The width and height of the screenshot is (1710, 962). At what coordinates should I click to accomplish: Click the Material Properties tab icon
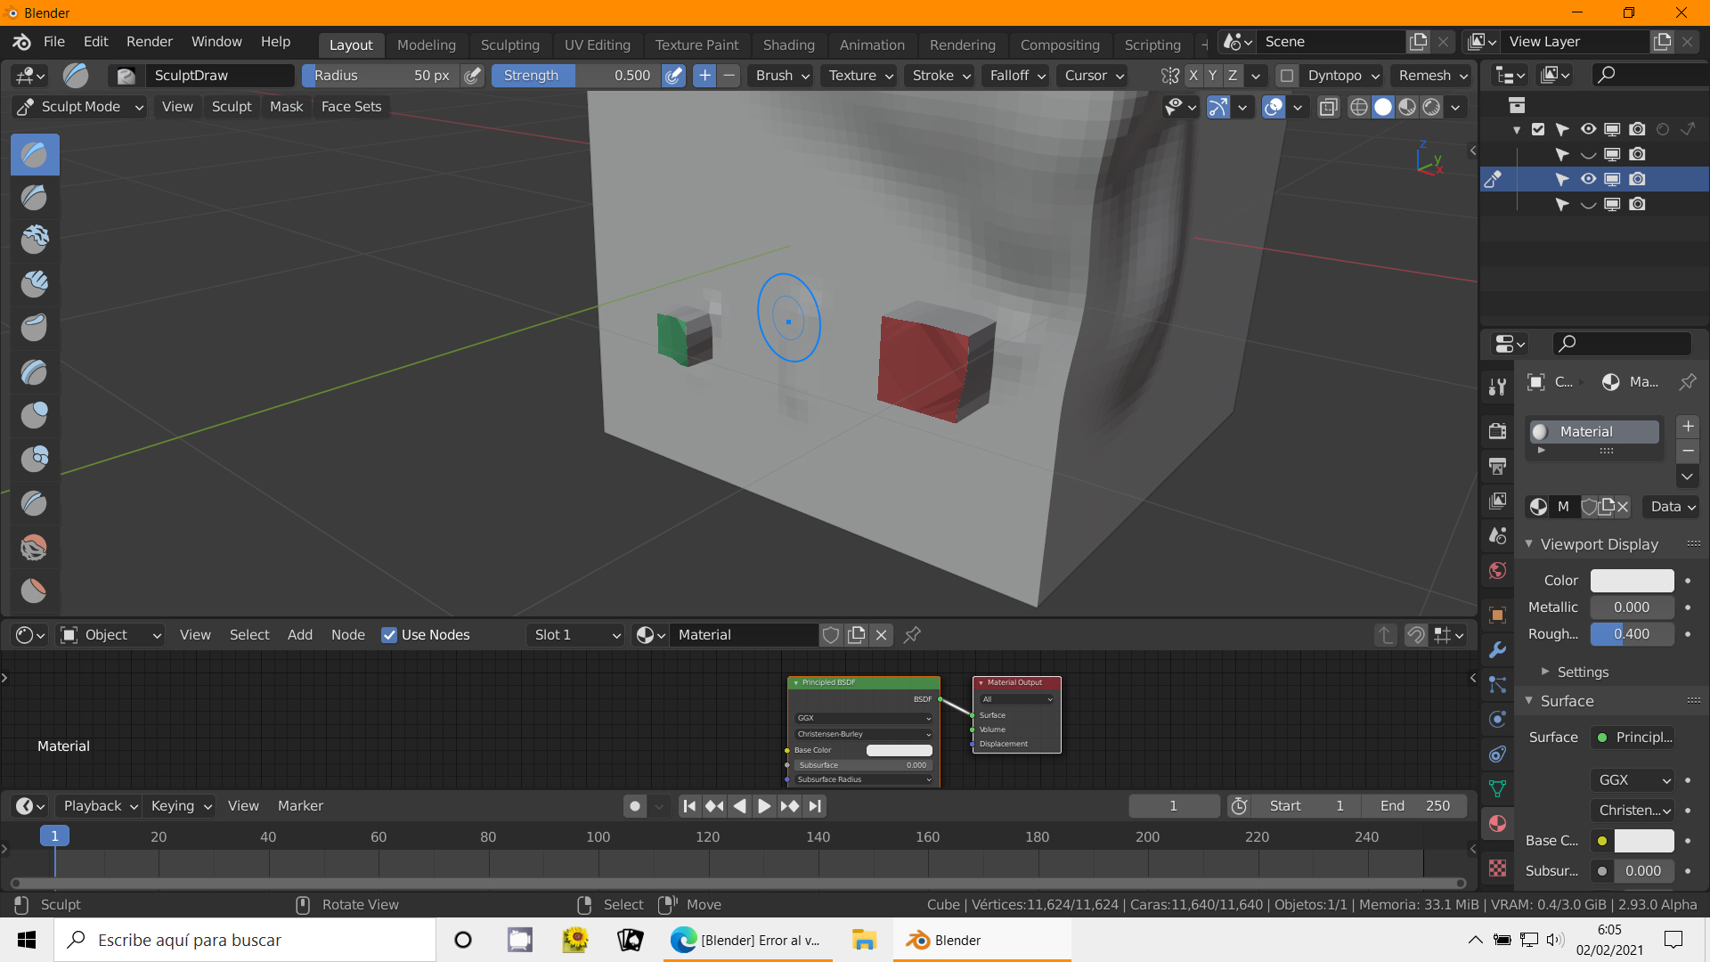pyautogui.click(x=1498, y=823)
